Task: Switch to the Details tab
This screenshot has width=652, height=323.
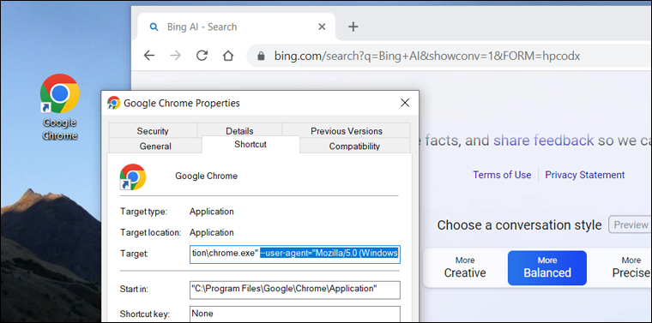Action: [239, 130]
